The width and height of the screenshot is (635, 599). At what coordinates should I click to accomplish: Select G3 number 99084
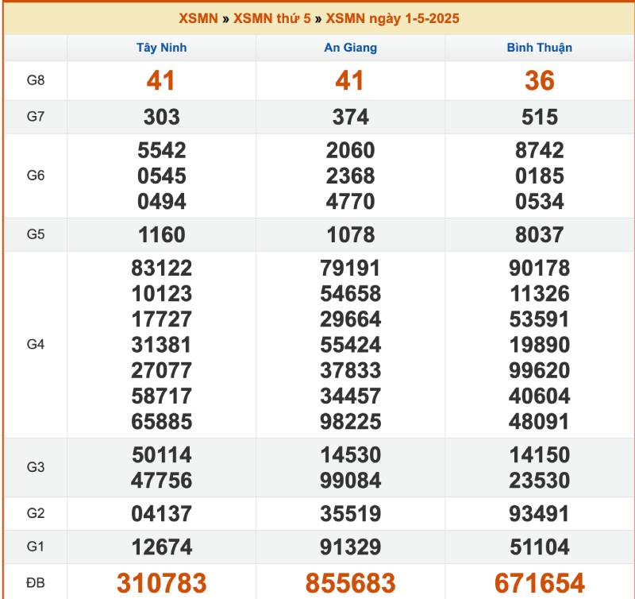coord(350,480)
